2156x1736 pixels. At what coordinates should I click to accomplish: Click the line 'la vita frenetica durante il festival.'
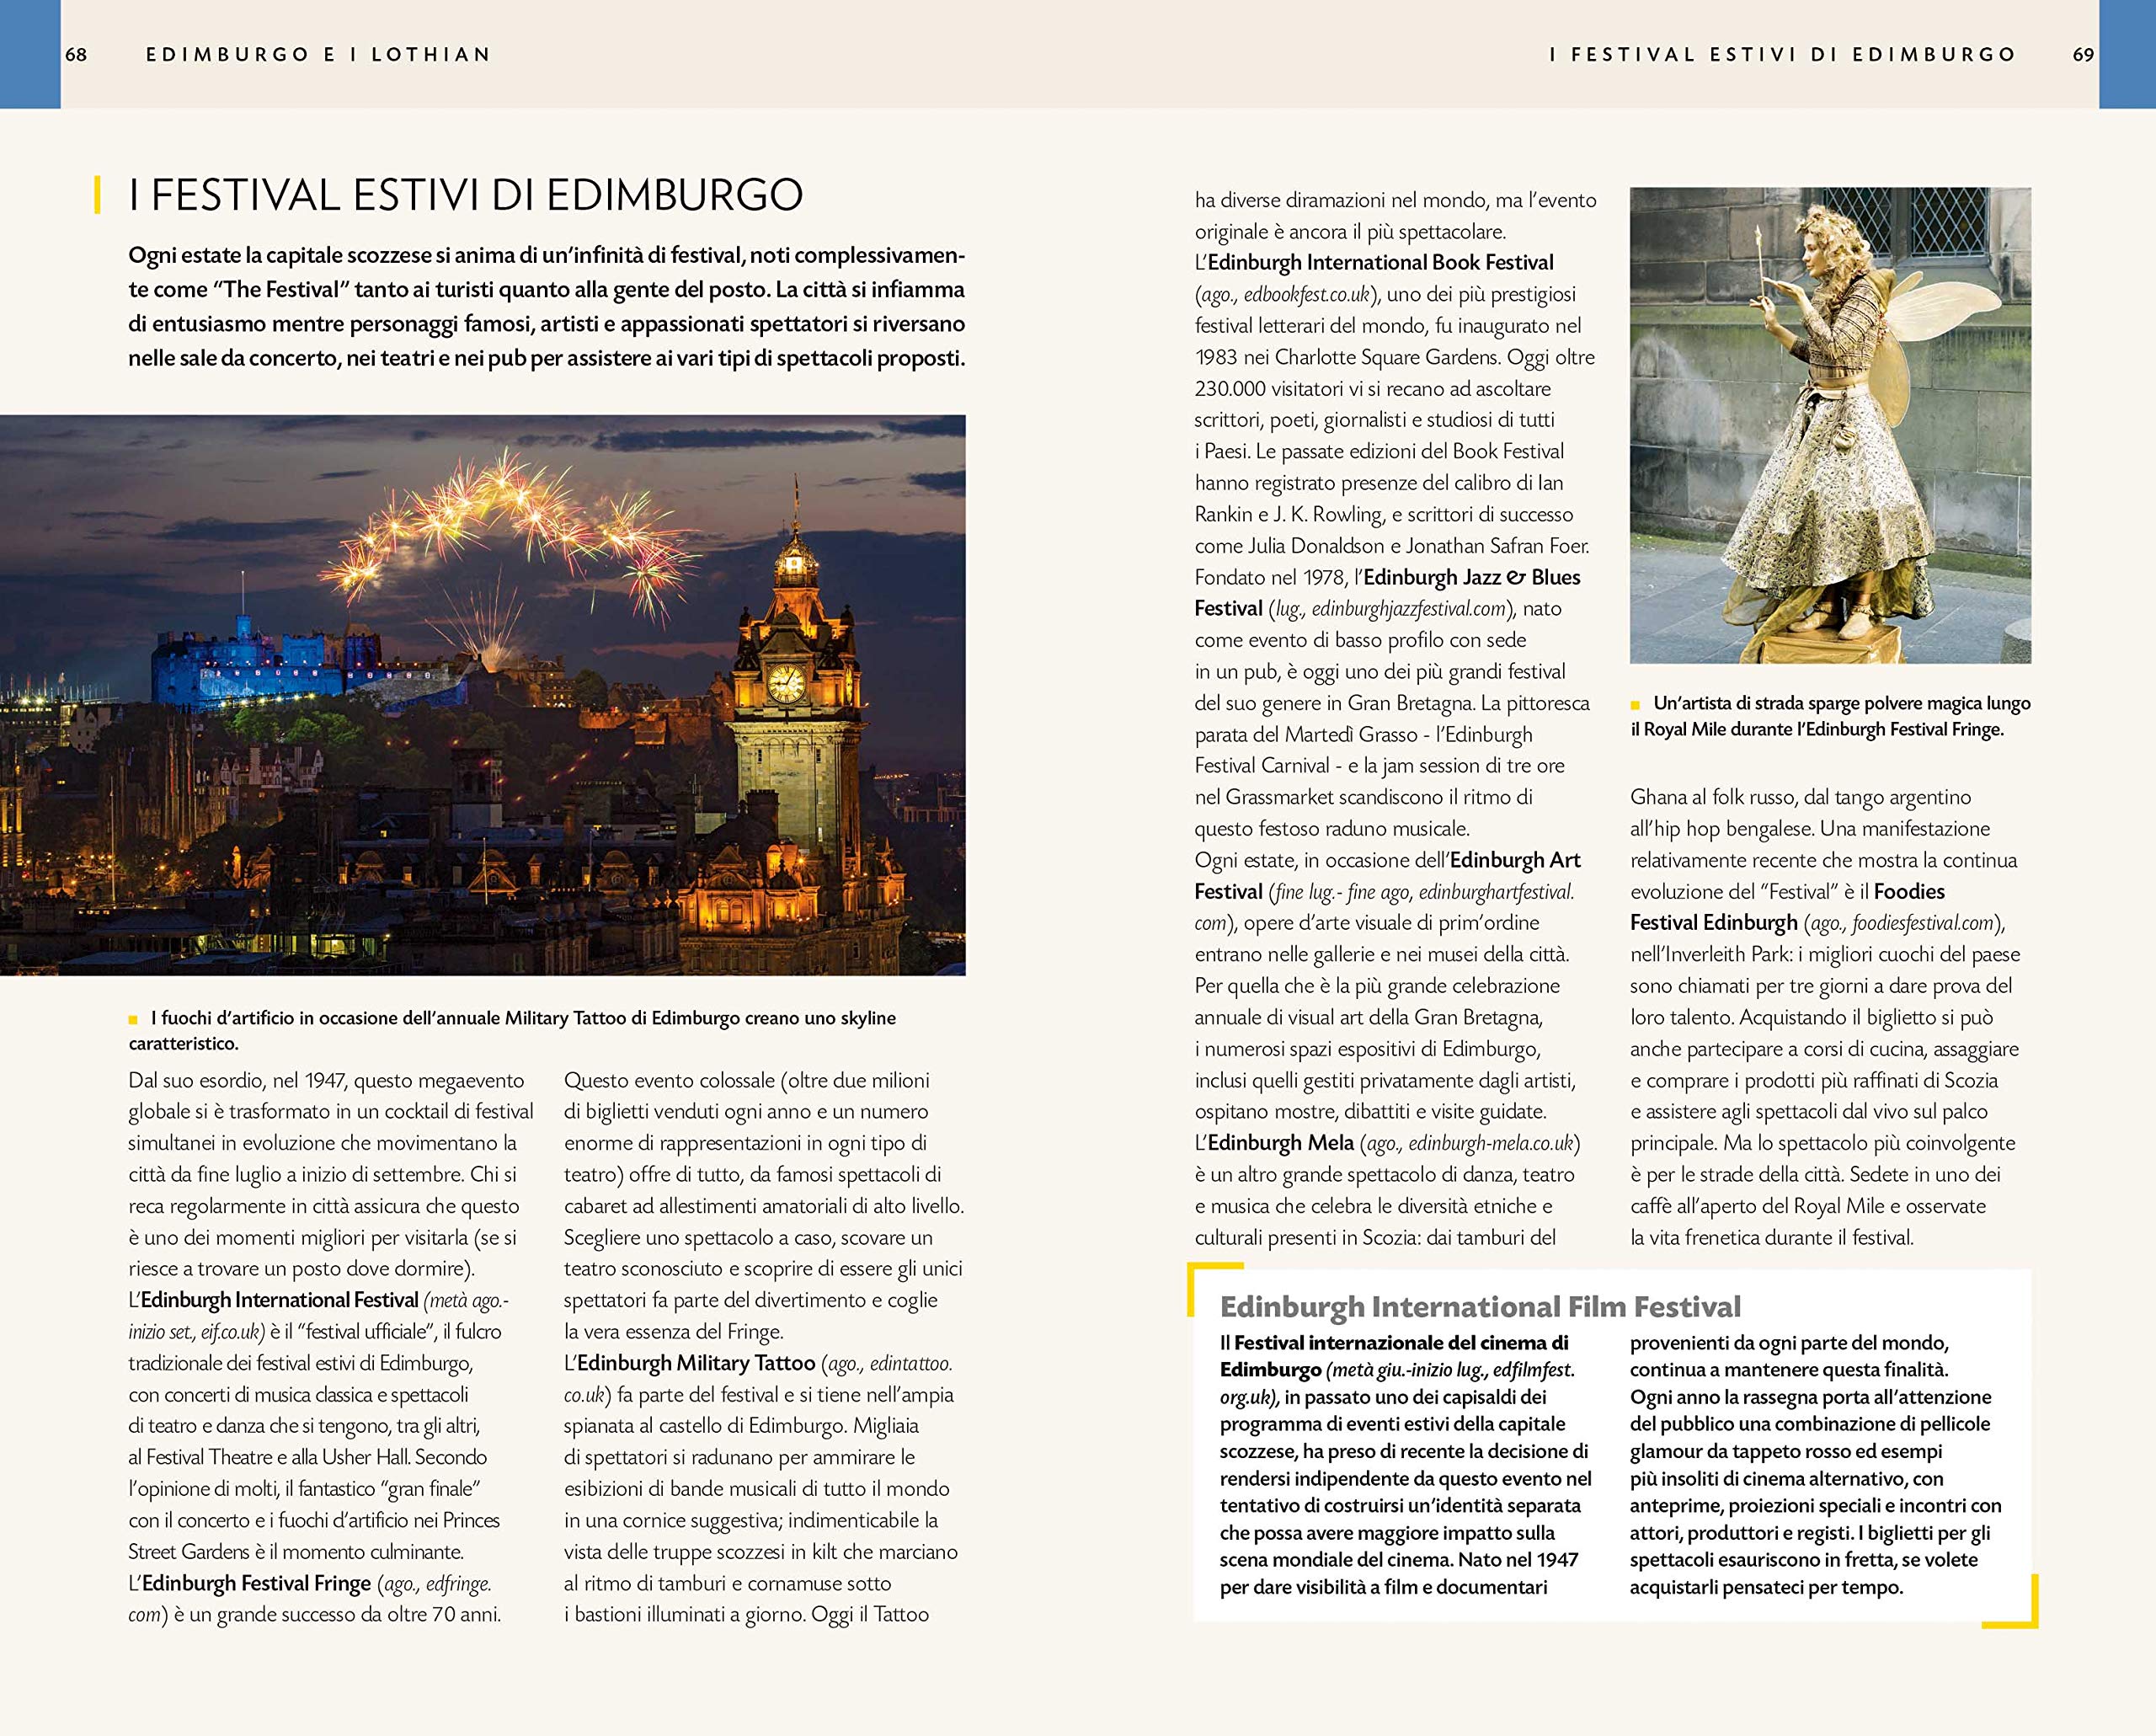(1772, 1237)
